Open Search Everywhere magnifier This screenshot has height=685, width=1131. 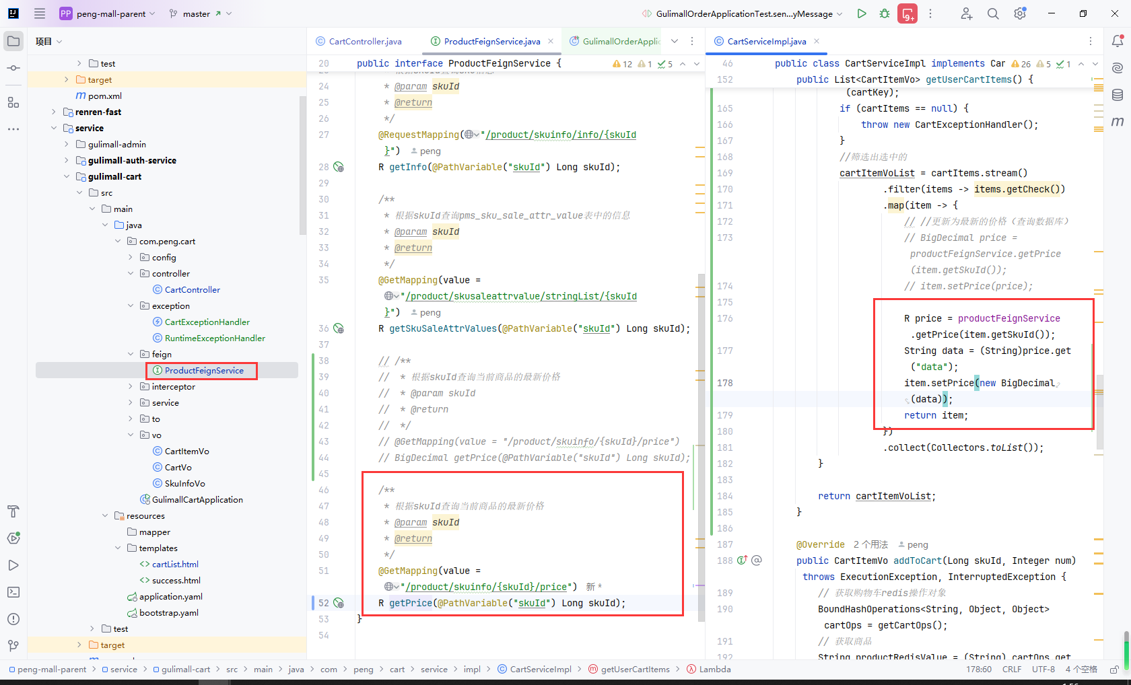(993, 13)
